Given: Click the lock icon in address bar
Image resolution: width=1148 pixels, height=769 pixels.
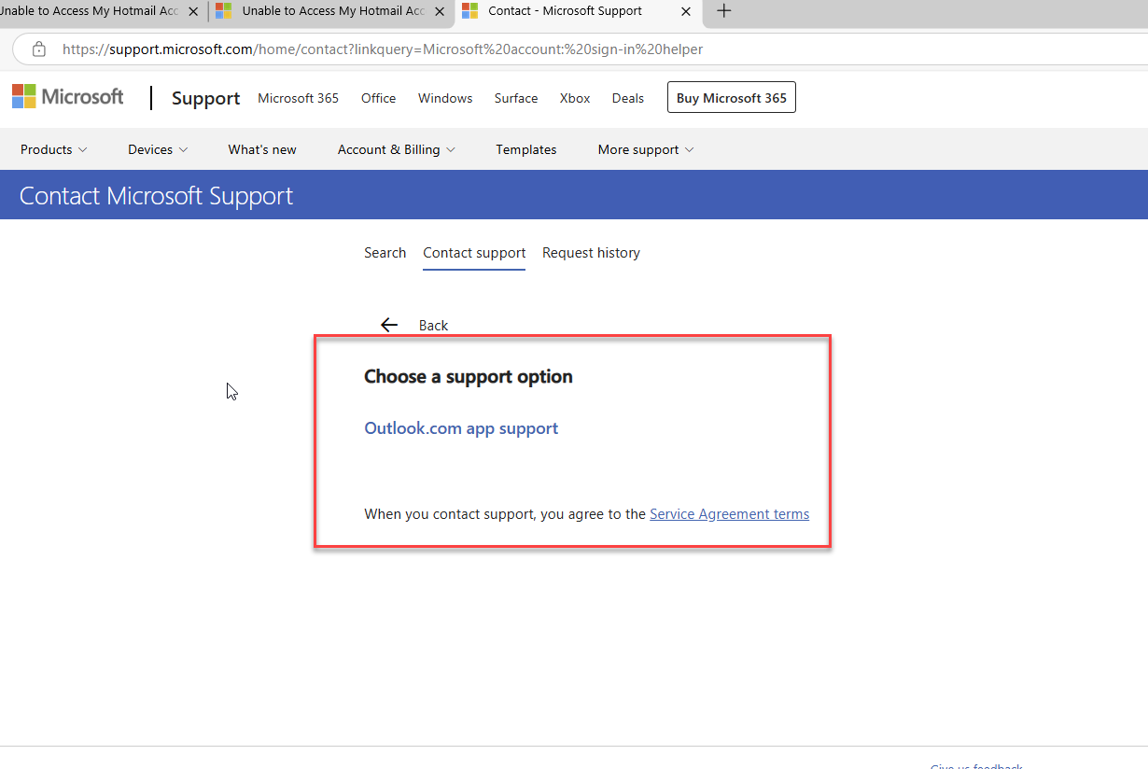Looking at the screenshot, I should (39, 49).
